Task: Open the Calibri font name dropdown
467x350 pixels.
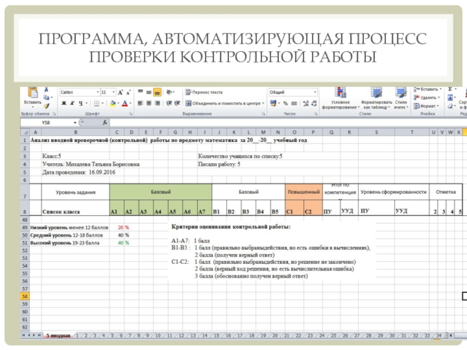Action: pos(97,92)
